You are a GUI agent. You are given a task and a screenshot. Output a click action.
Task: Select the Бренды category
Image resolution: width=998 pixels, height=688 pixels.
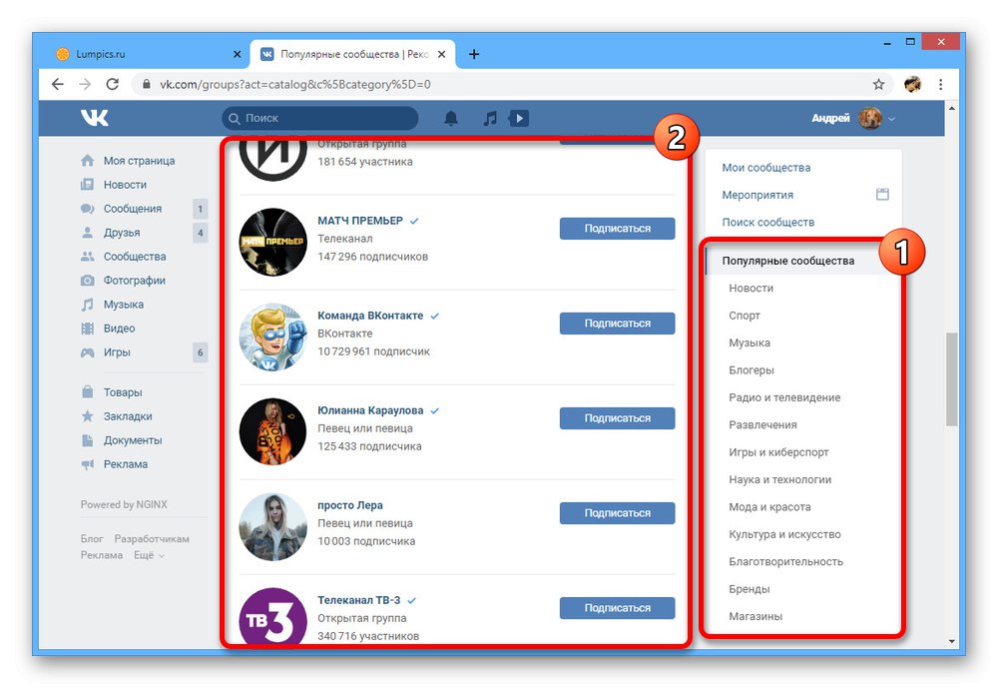749,589
